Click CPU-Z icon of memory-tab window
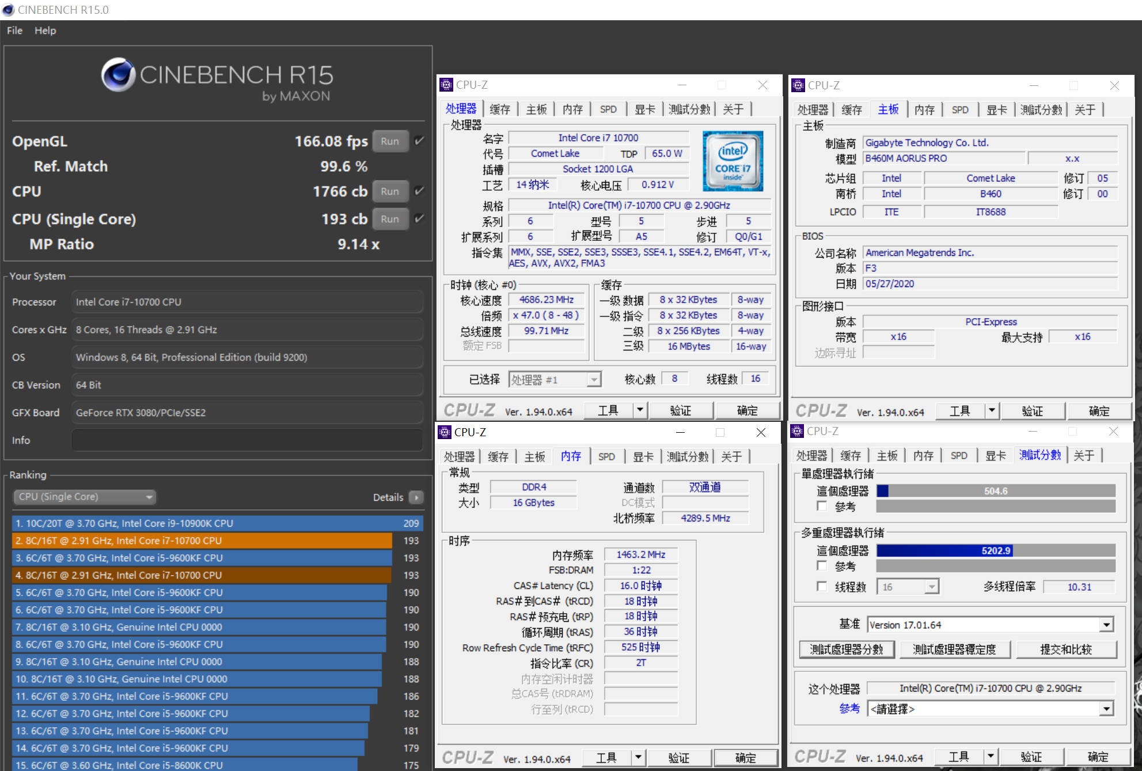Viewport: 1142px width, 771px height. 445,432
